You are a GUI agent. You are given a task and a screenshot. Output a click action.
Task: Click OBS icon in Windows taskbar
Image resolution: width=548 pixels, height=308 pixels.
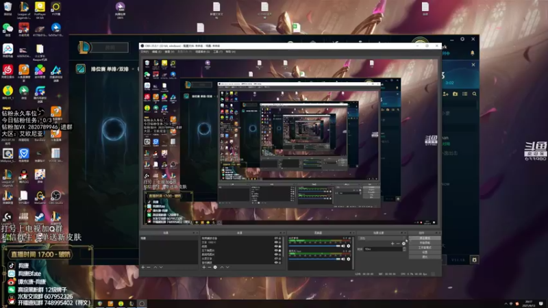(x=142, y=303)
